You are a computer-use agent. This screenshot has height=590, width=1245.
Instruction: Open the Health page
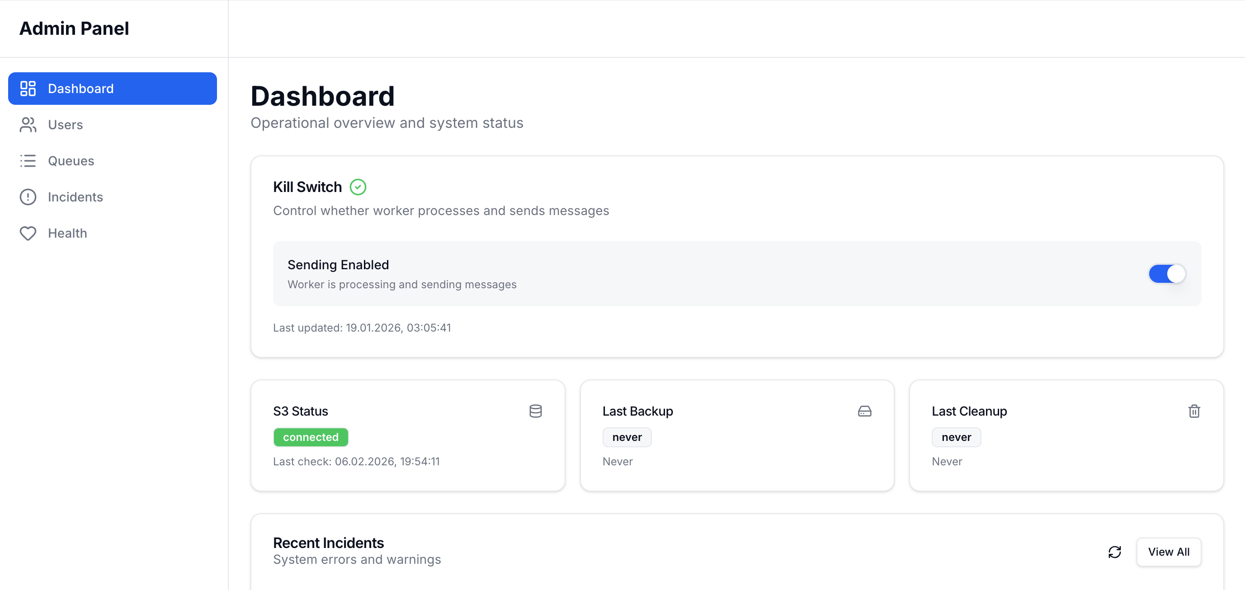click(x=113, y=233)
